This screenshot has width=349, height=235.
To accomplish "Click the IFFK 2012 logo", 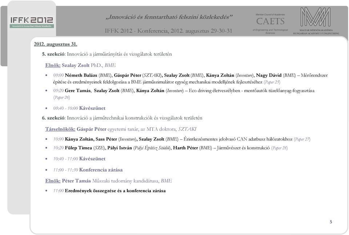I will pyautogui.click(x=32, y=22).
